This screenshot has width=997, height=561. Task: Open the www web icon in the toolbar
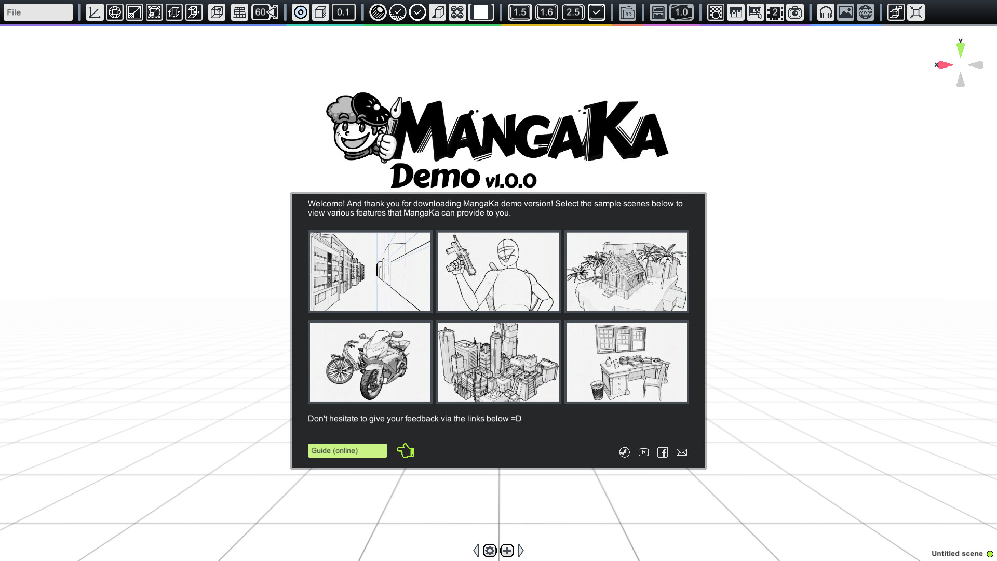click(865, 12)
